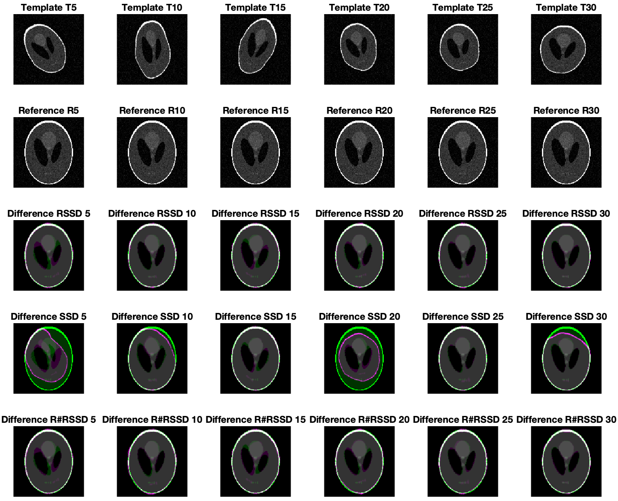Select the "Difference R#RSSD 30" title
The height and width of the screenshot is (501, 618).
[566, 420]
